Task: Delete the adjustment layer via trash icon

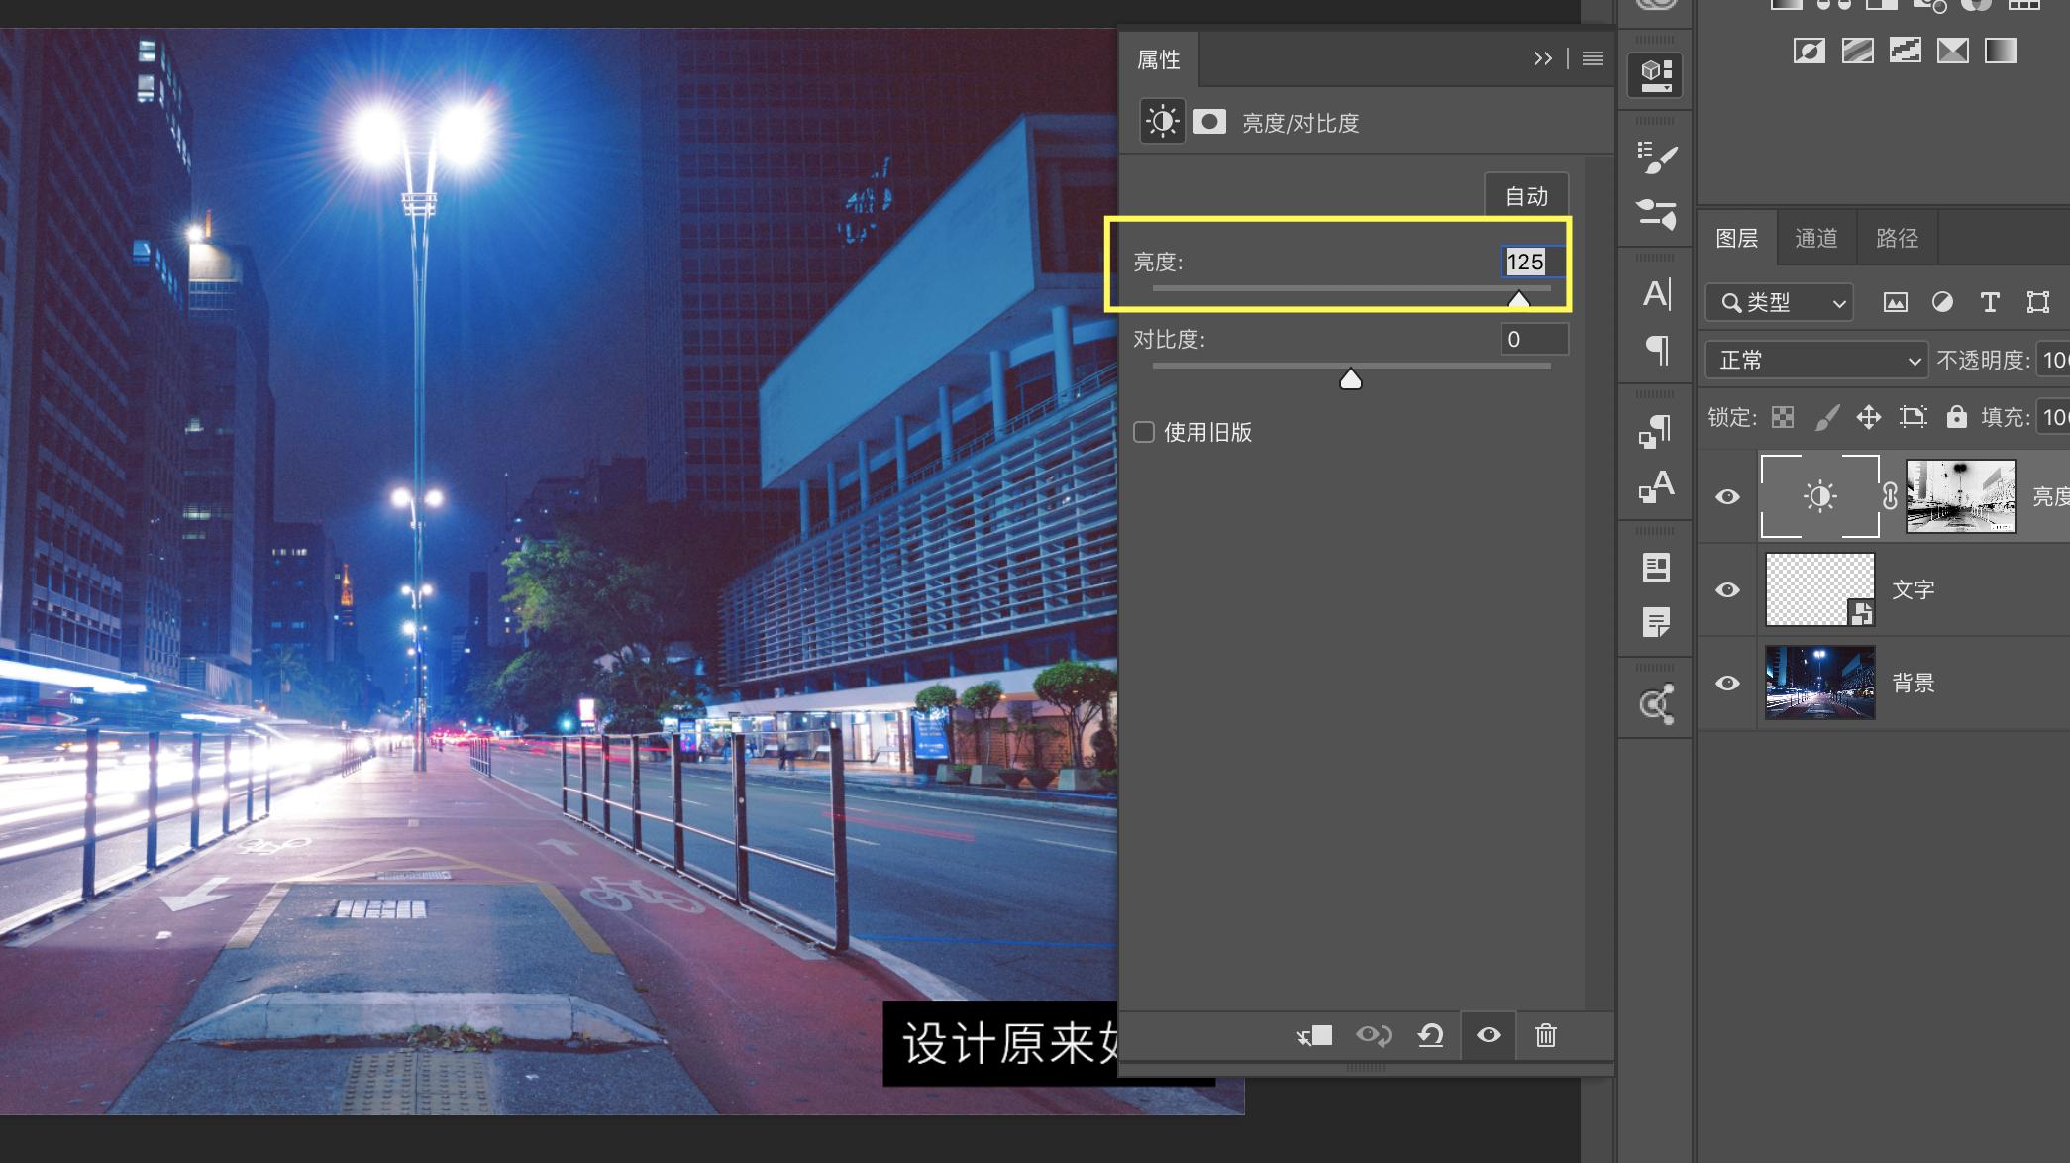Action: (1545, 1035)
